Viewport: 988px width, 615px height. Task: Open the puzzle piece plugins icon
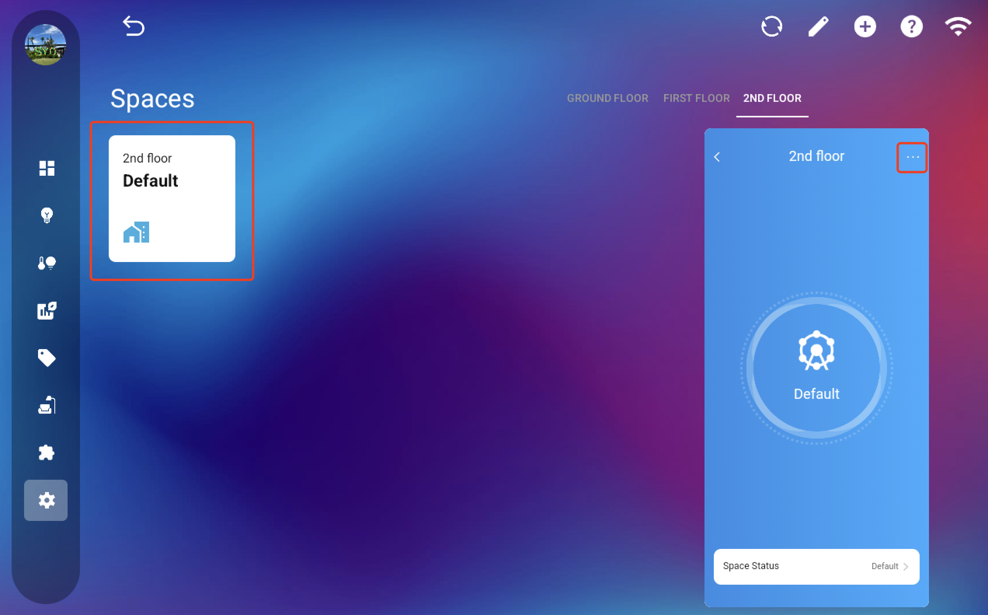coord(46,453)
